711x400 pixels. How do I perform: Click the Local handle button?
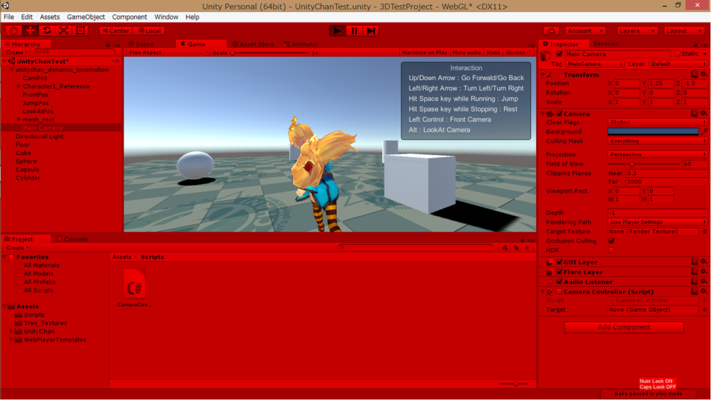coord(150,31)
